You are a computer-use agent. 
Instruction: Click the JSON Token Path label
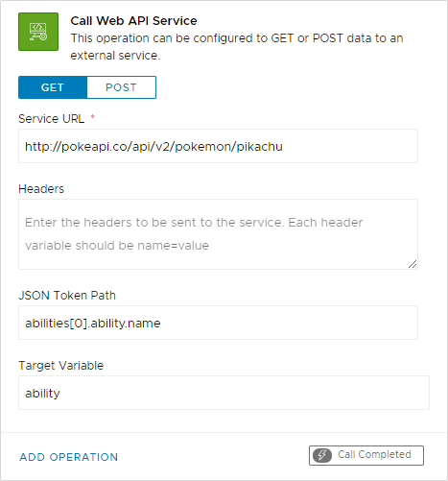click(x=67, y=296)
